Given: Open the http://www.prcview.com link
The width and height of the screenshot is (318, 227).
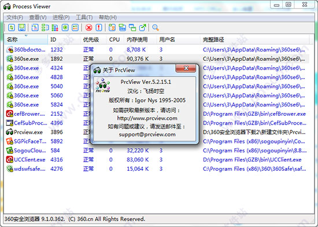Looking at the screenshot, I should tap(147, 118).
